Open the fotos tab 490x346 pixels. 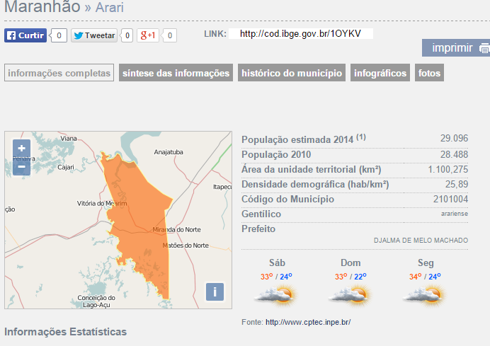(429, 73)
